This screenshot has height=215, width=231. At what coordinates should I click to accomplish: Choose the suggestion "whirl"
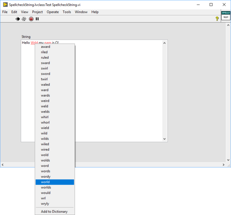pos(55,117)
